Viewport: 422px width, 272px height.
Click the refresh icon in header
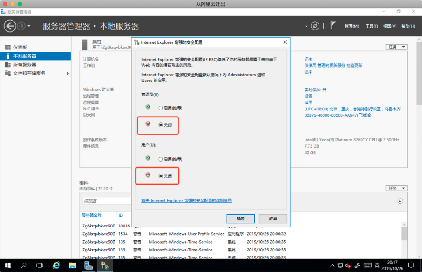(x=315, y=26)
